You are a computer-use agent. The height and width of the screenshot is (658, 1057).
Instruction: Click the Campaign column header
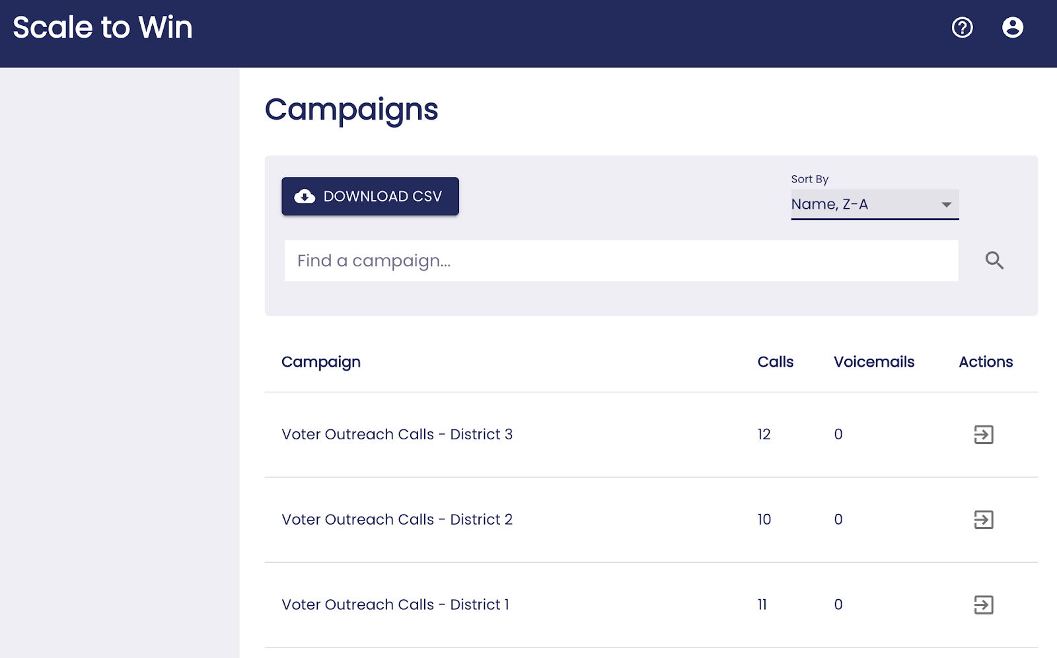coord(321,362)
